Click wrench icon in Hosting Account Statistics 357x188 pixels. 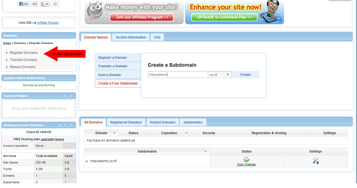(x=60, y=125)
